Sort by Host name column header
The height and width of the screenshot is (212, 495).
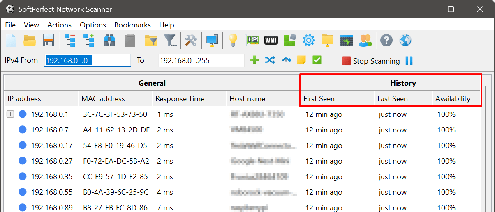tap(263, 99)
